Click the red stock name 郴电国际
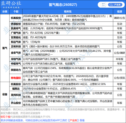Image resolution: width=126 pixels, height=123 pixels. (16, 78)
